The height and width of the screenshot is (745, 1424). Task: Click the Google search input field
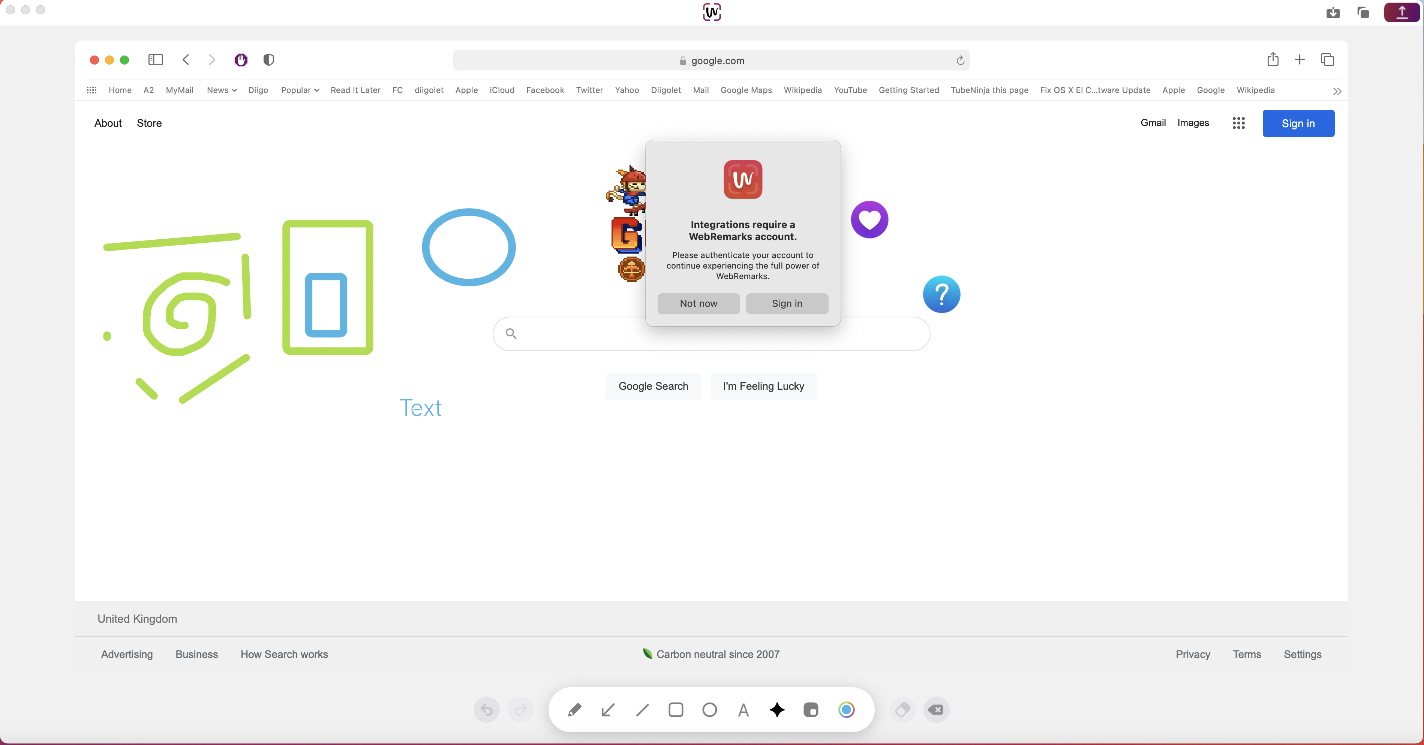coord(712,333)
